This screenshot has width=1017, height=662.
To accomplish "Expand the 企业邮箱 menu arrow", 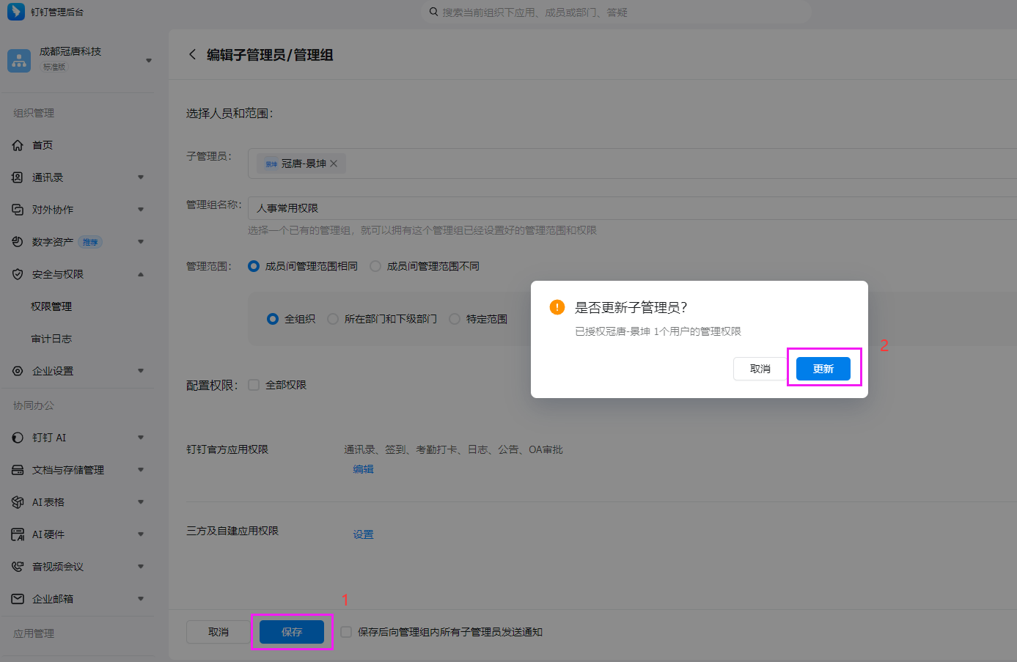I will click(141, 599).
